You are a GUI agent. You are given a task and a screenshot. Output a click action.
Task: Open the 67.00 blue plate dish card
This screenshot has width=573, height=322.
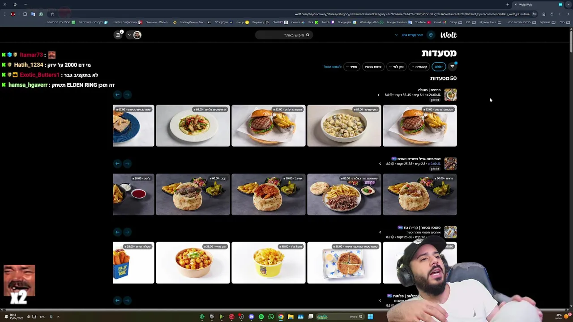[x=133, y=126]
